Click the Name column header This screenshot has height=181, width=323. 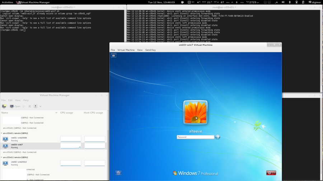29,113
